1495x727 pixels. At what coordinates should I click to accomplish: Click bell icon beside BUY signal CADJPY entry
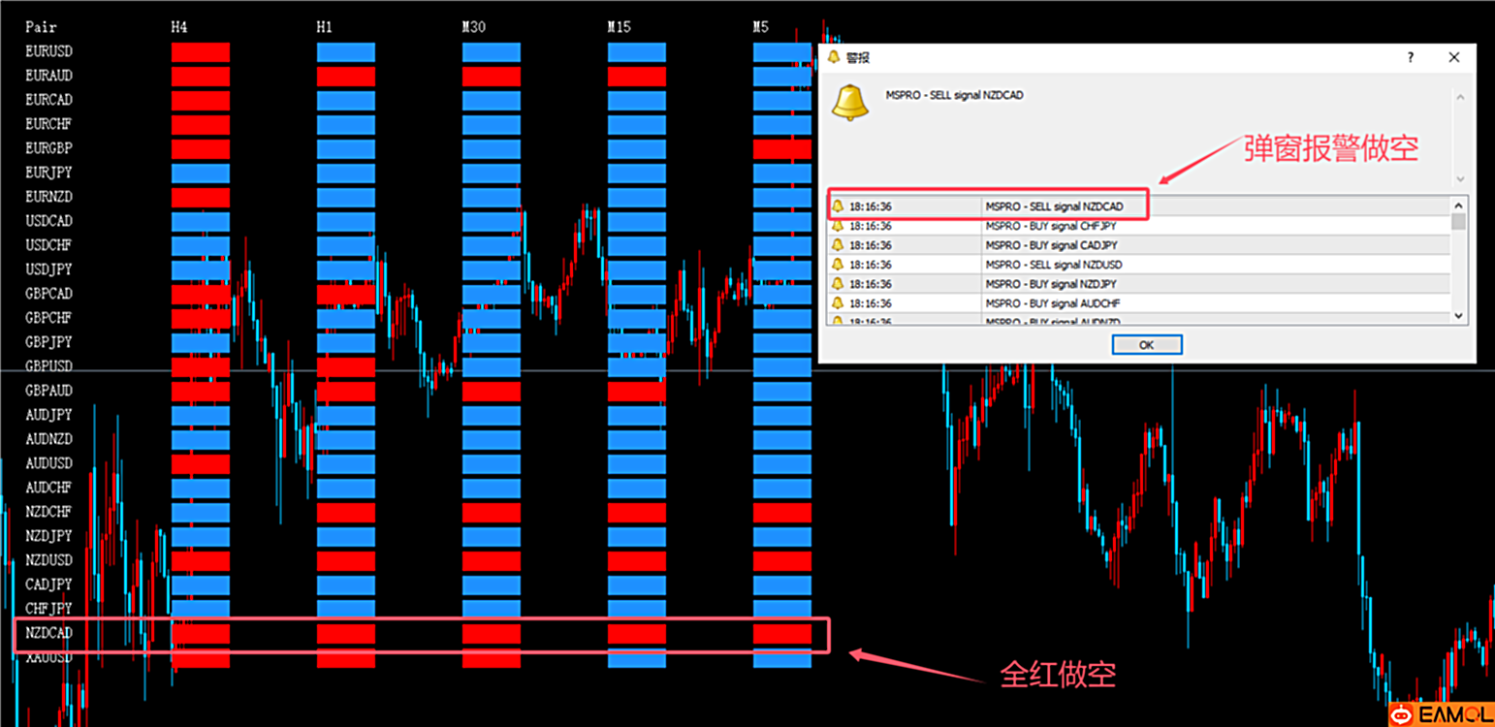point(838,245)
